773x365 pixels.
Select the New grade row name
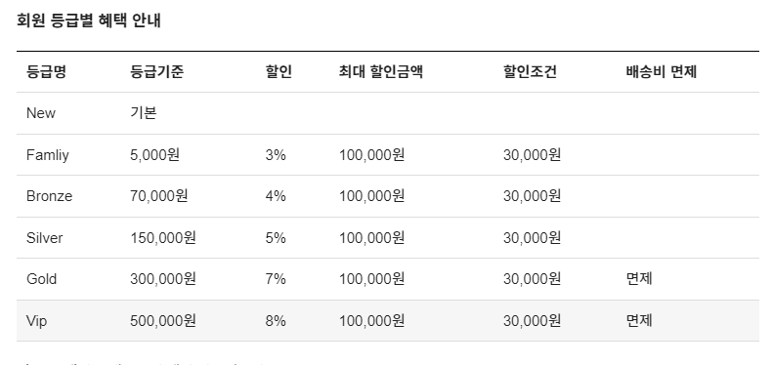[41, 113]
